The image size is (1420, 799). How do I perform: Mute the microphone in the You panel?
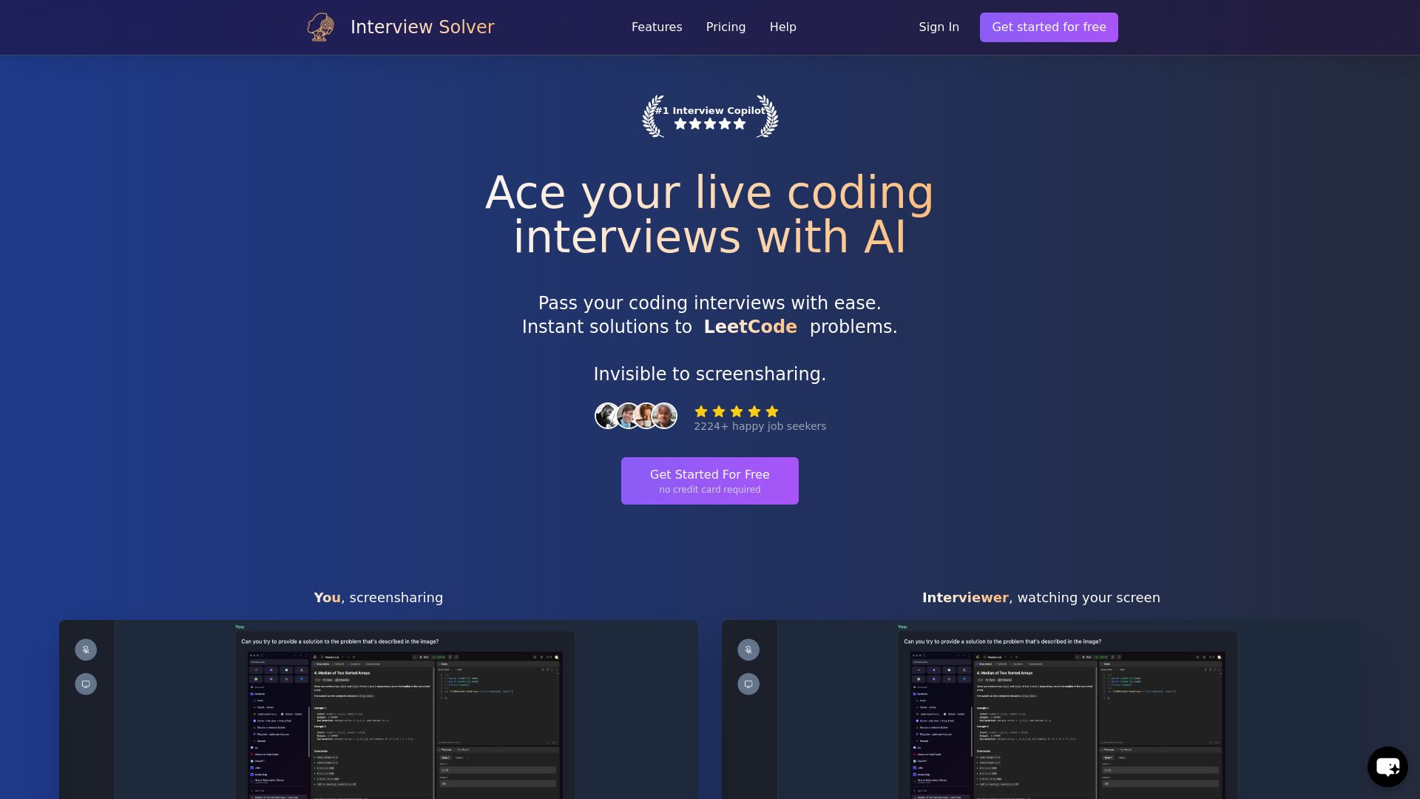[x=86, y=650]
